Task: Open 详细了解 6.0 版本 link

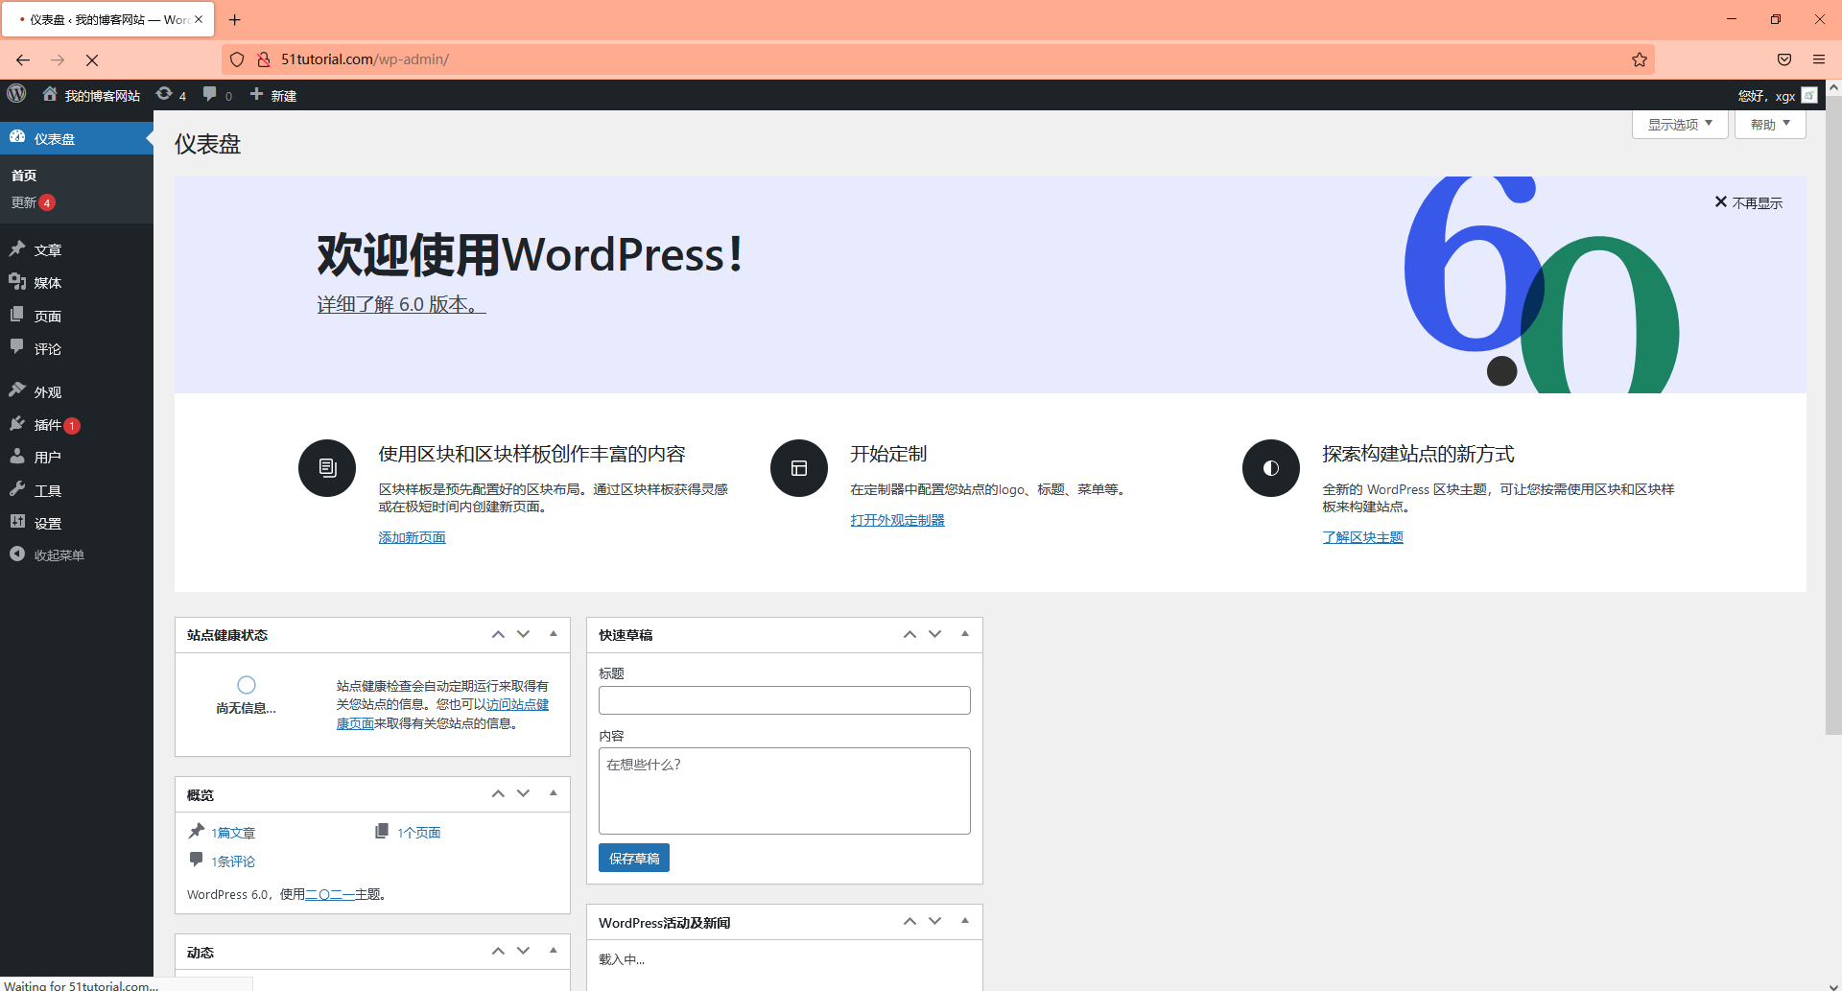Action: pos(401,304)
